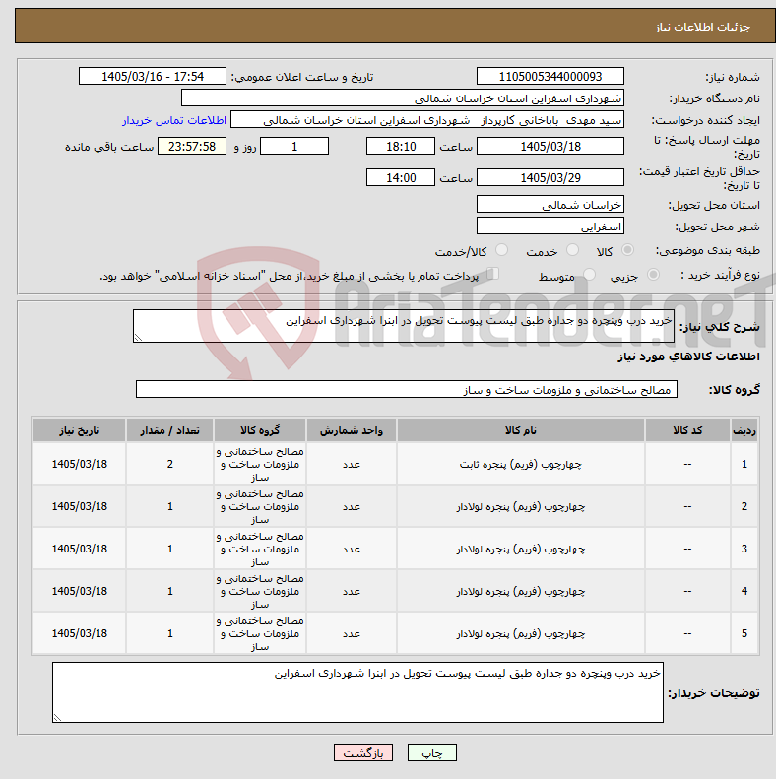The width and height of the screenshot is (776, 779).
Task: Click item name پنجره لولادار in row 5
Action: [x=521, y=633]
